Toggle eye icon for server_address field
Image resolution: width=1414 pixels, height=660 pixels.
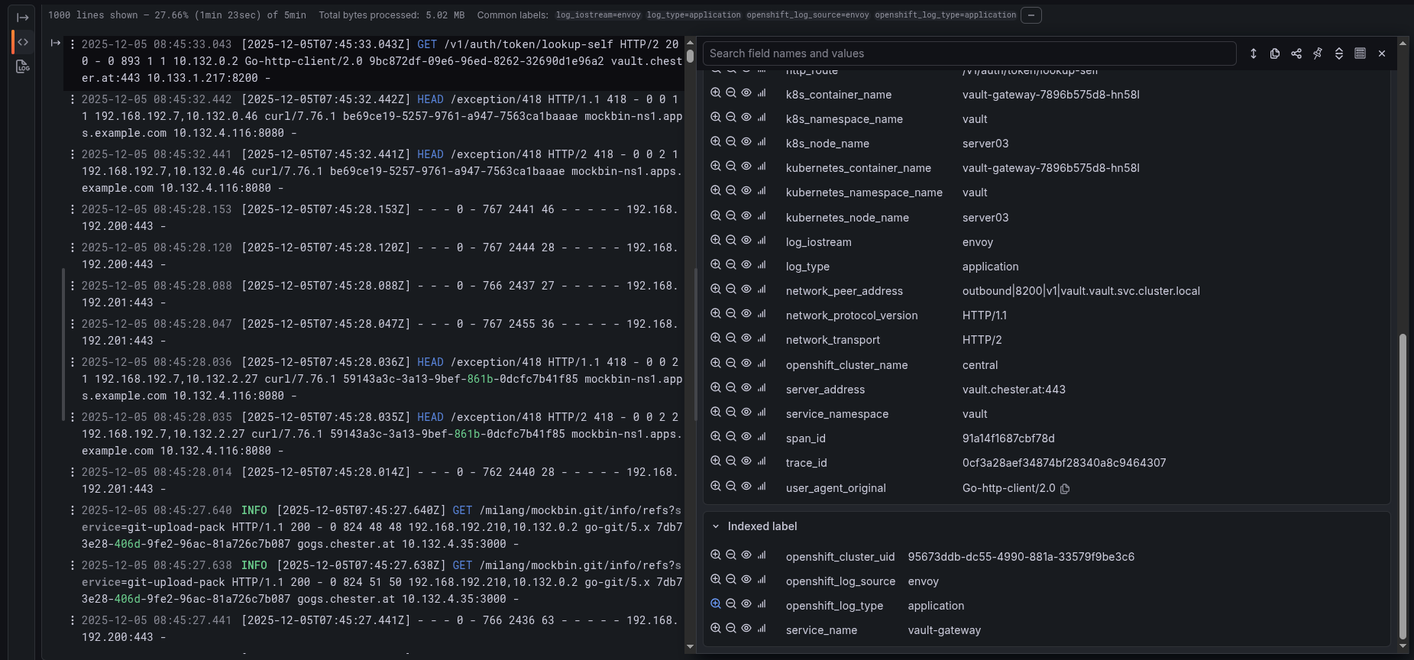click(x=746, y=388)
